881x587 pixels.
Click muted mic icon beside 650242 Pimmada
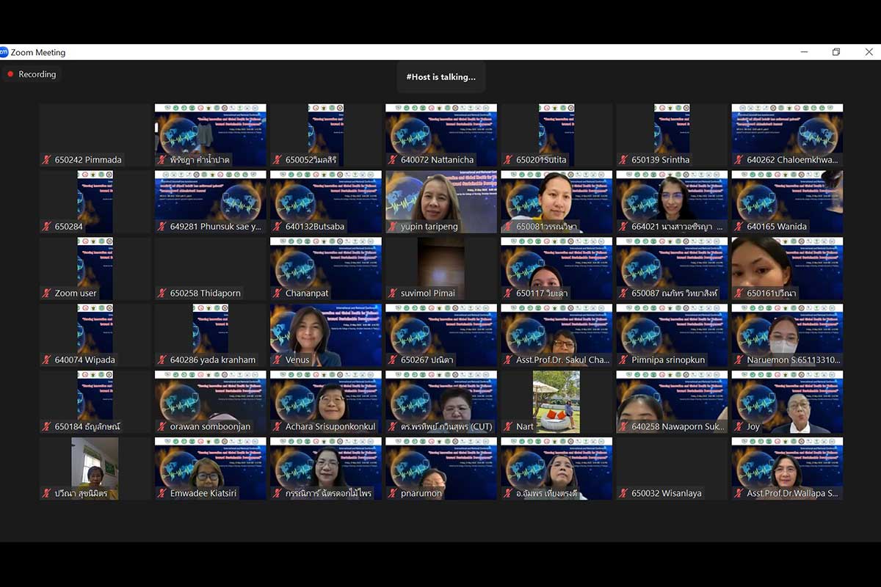[47, 160]
